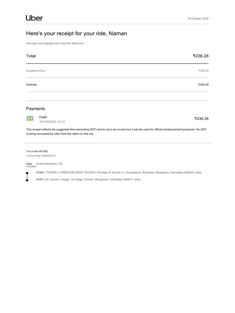Click the GST disclaimer paragraph
The height and width of the screenshot is (313, 235).
pos(116,131)
